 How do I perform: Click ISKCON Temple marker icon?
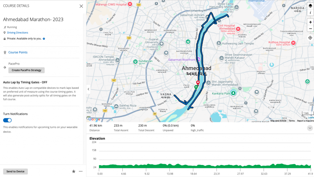[117, 60]
